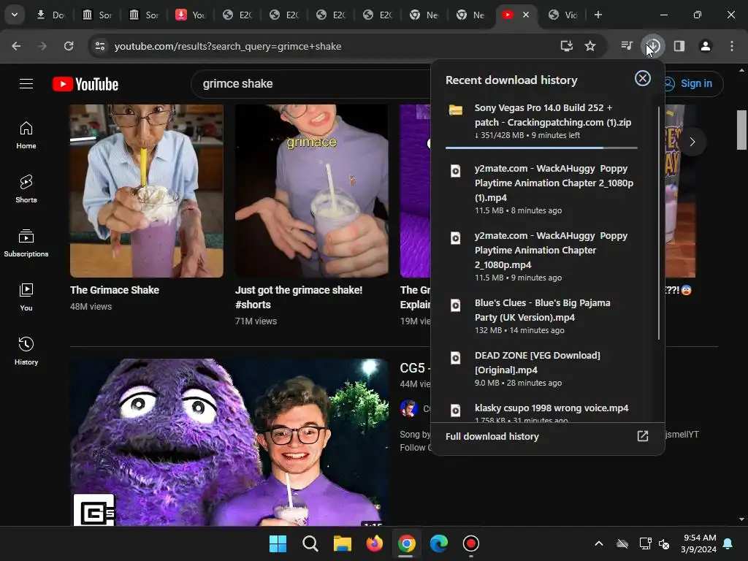The width and height of the screenshot is (748, 561).
Task: Open History in YouTube sidebar
Action: pos(26,351)
